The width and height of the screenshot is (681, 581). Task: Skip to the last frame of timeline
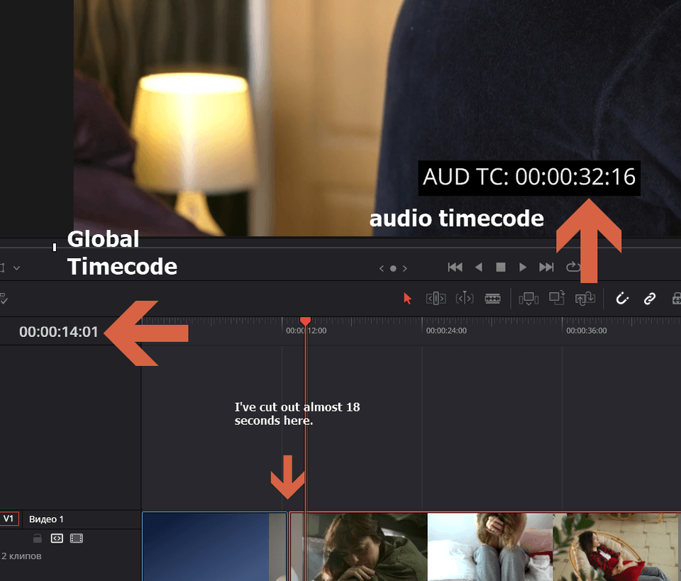[x=546, y=267]
